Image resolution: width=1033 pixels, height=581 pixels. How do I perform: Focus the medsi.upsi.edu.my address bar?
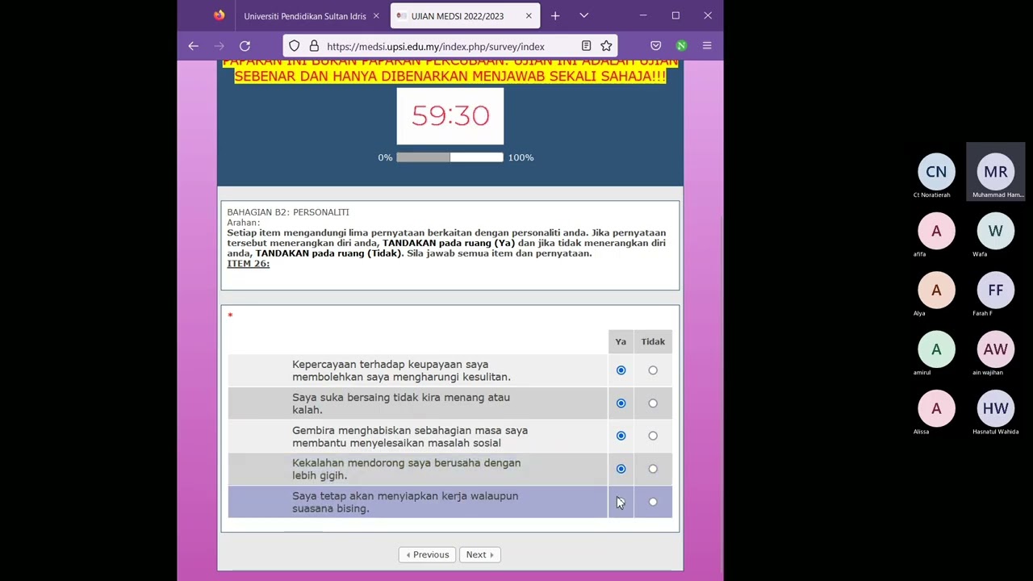[x=436, y=47]
